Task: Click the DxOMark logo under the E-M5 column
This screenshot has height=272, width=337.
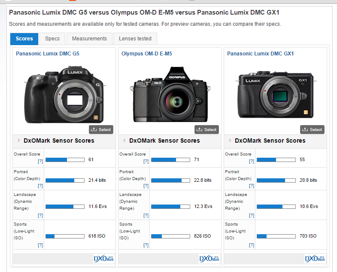Action: (209, 258)
